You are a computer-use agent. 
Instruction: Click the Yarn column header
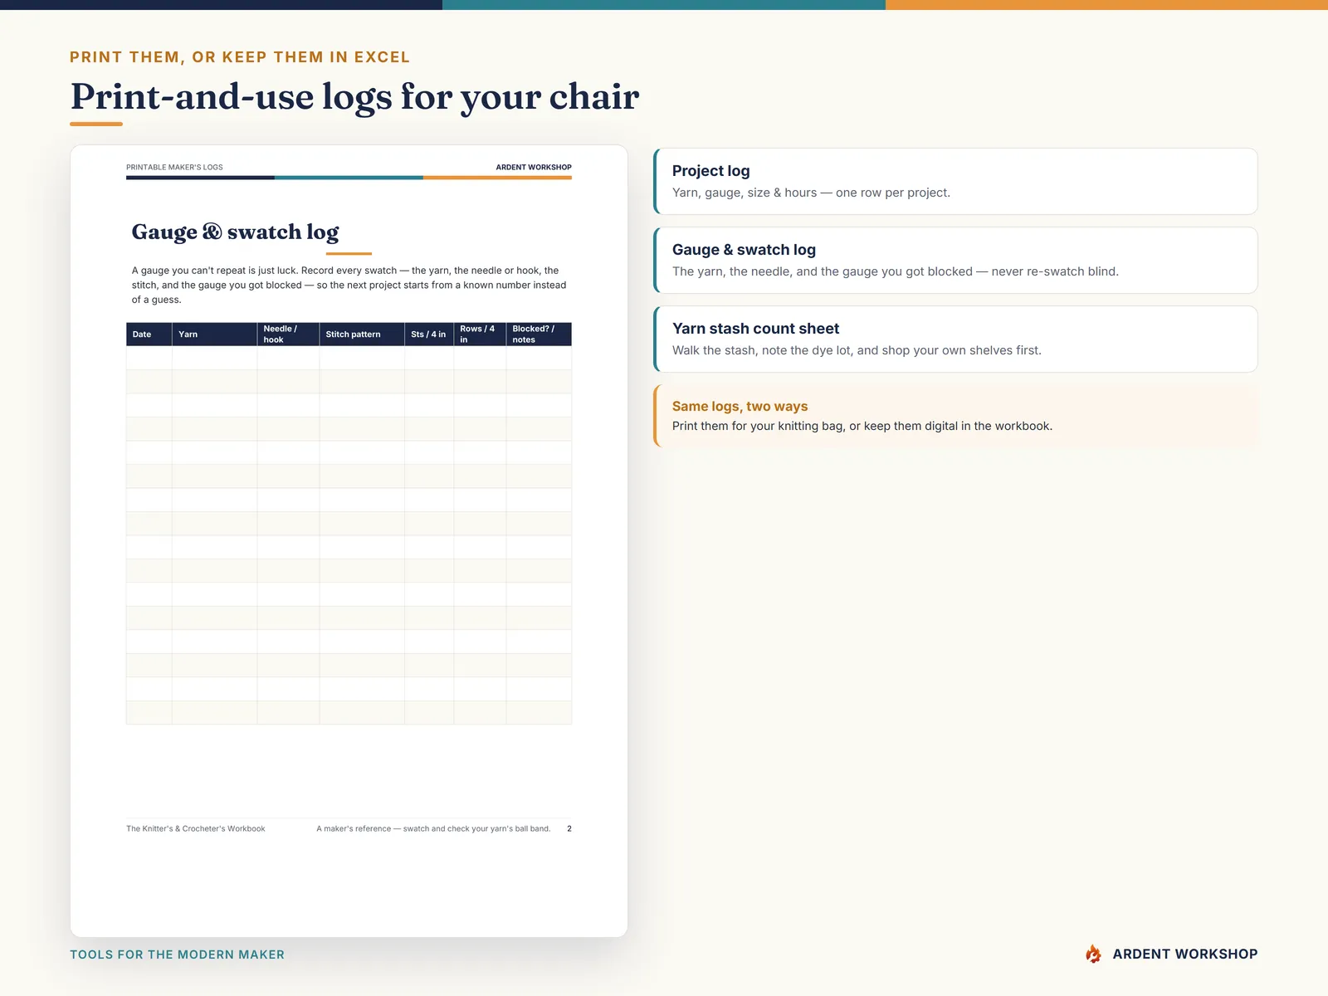215,334
